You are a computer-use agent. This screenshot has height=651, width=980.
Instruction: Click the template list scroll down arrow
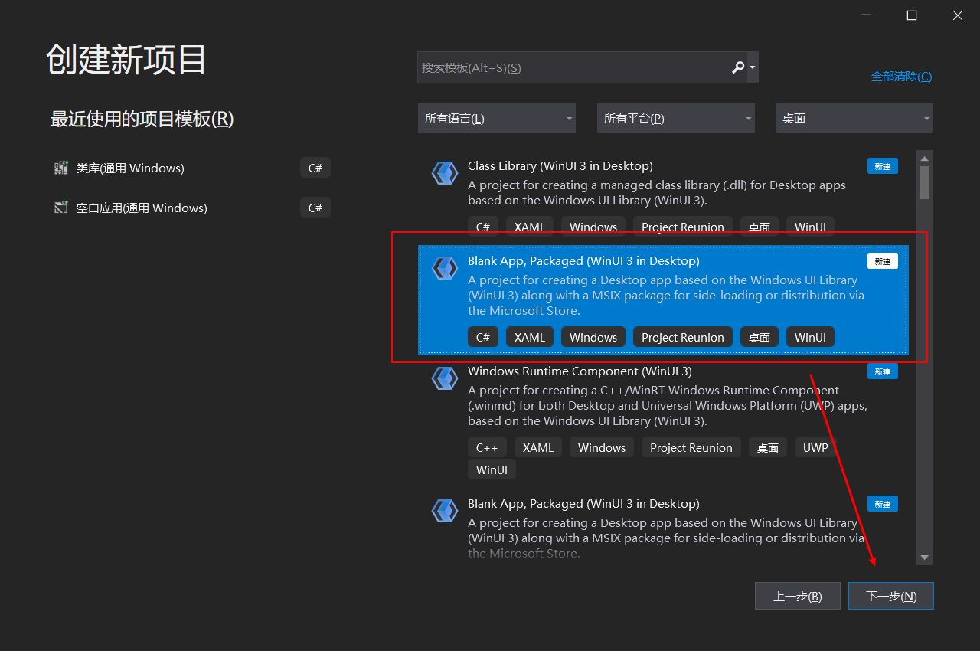point(925,558)
